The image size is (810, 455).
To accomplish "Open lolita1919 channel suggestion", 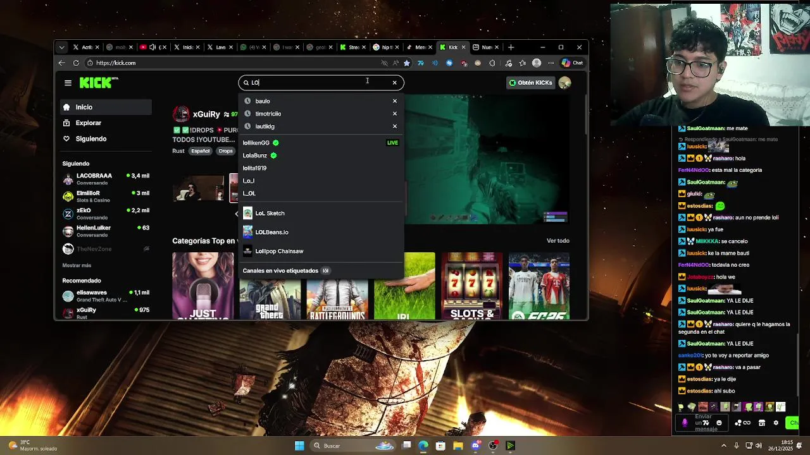I will pos(321,168).
